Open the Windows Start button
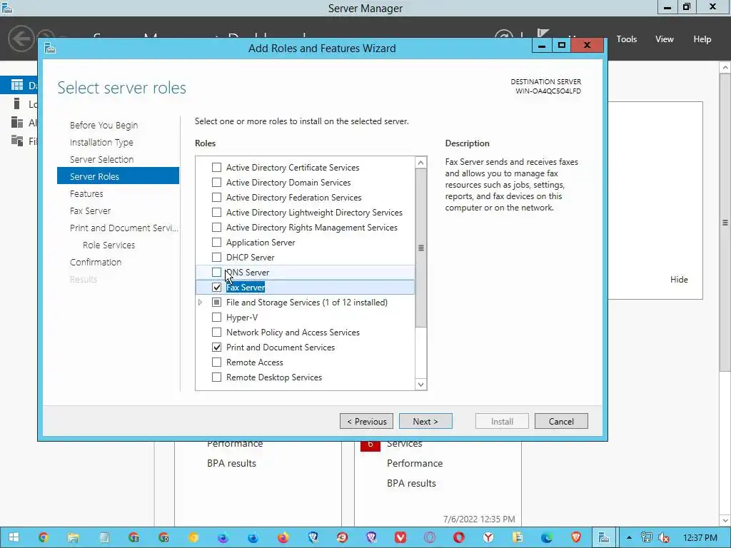The image size is (731, 548). 14,537
